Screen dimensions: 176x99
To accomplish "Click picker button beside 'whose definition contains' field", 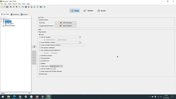I will coord(80,42).
